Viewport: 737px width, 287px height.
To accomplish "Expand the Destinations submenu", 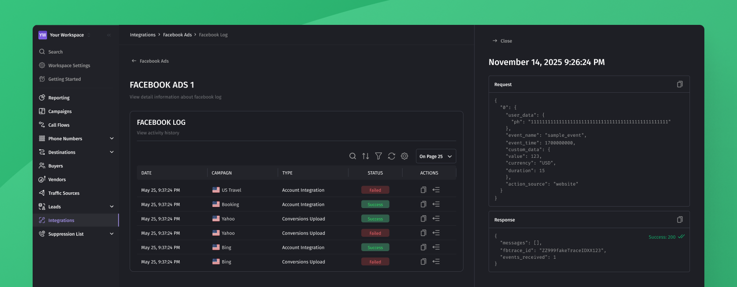I will [x=112, y=152].
